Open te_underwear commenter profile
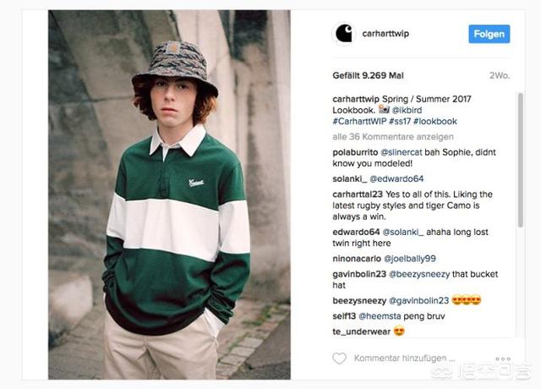The height and width of the screenshot is (389, 541). click(362, 330)
